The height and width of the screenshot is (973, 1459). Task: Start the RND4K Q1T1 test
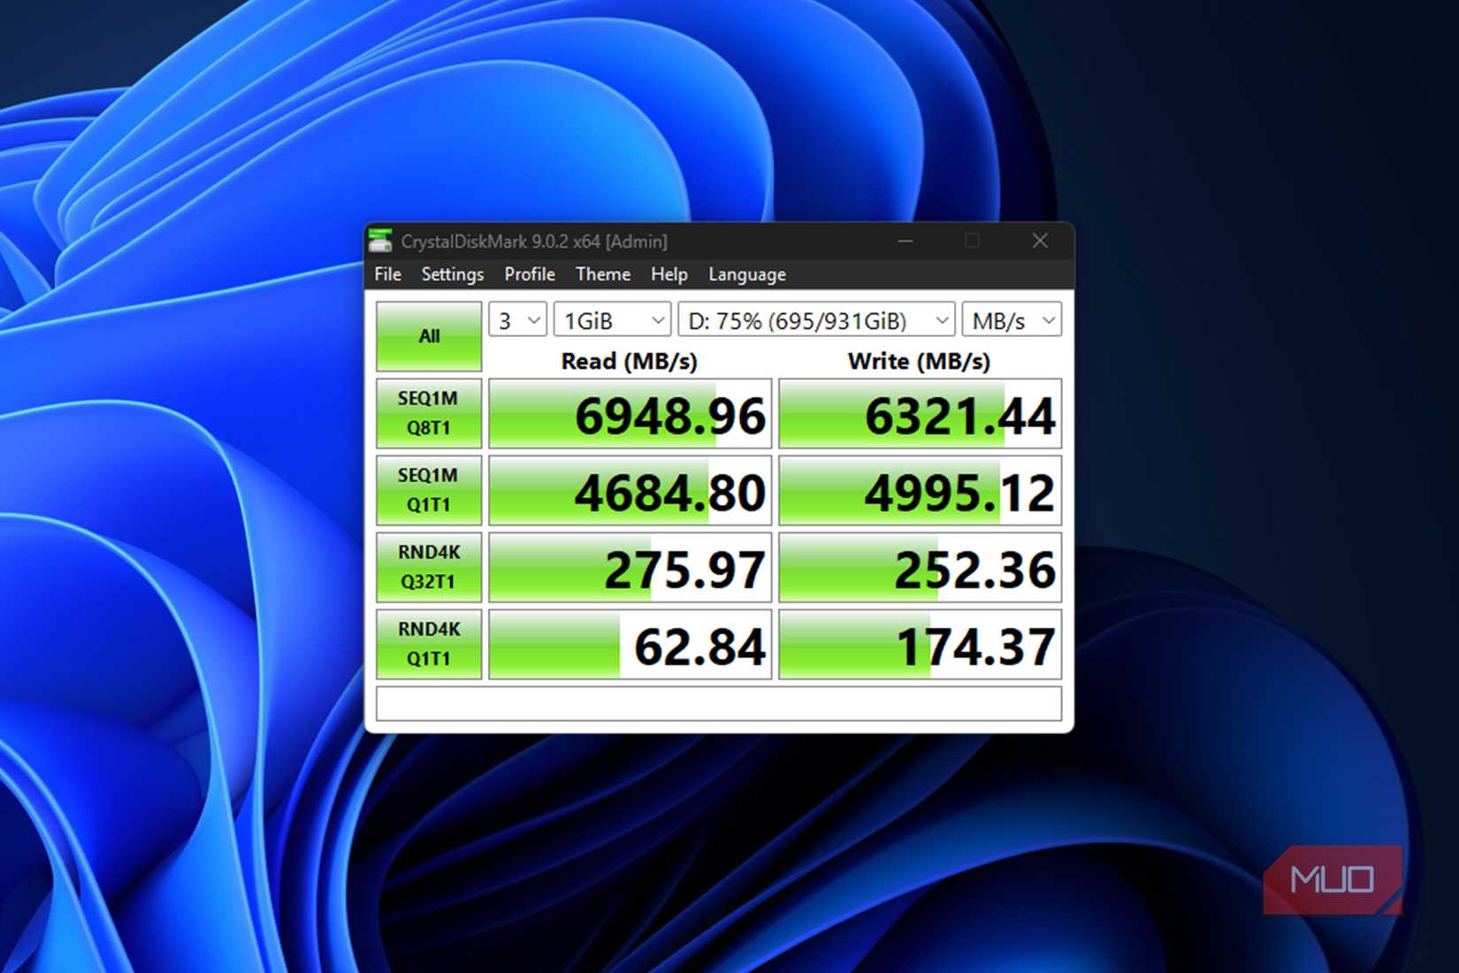[x=429, y=644]
